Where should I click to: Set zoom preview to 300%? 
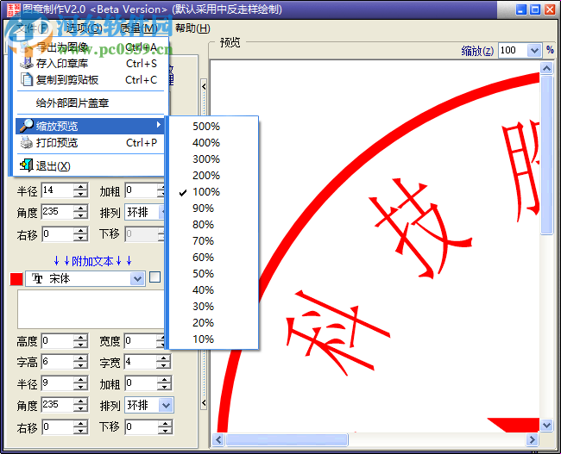tap(213, 159)
